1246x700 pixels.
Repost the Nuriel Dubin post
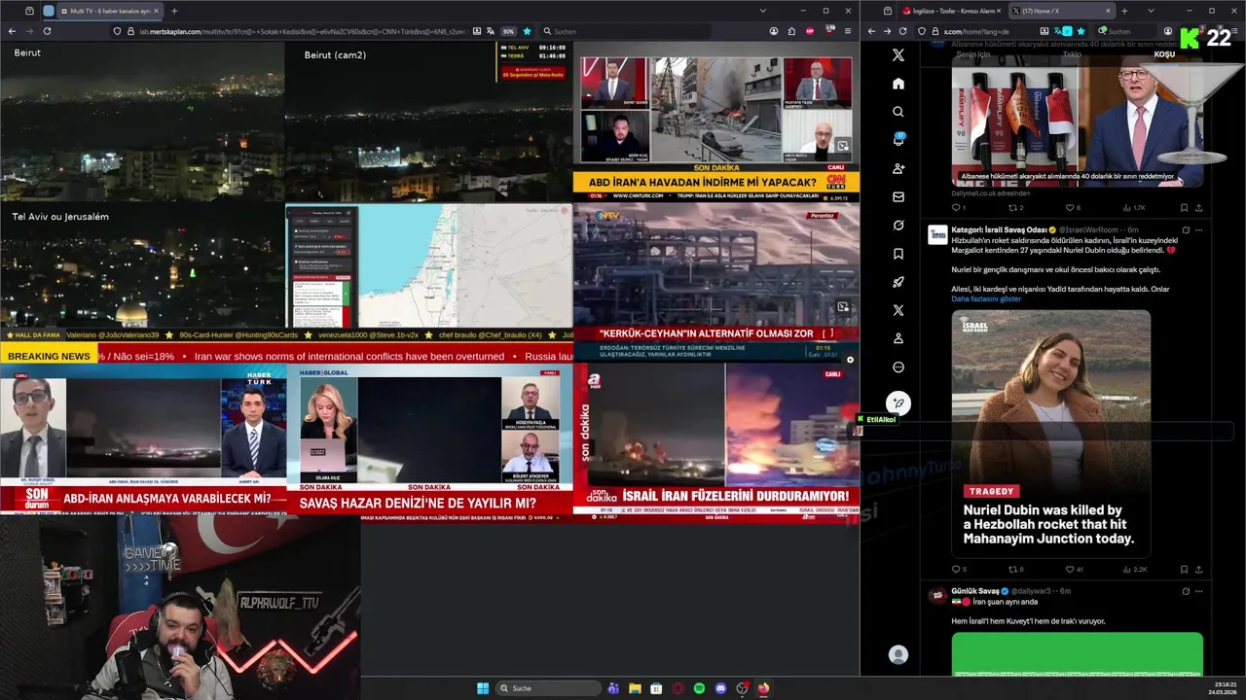1015,570
